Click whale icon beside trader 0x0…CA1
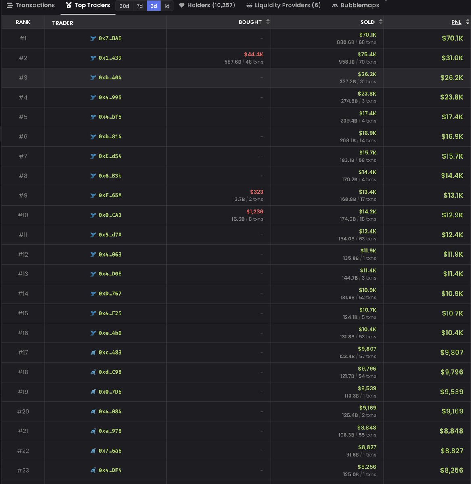The width and height of the screenshot is (471, 484). coord(93,215)
